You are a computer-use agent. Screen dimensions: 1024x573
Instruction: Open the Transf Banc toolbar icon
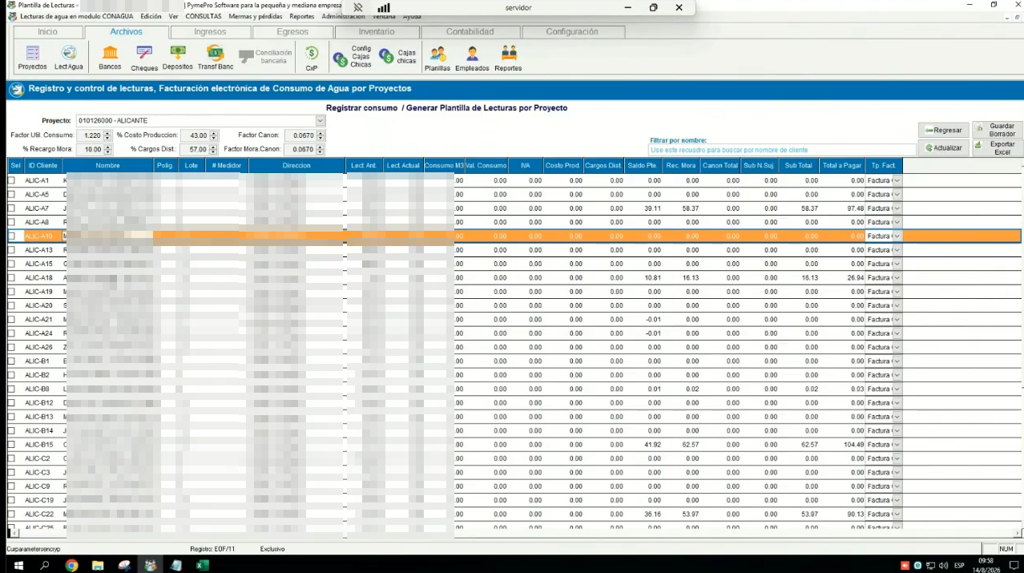tap(216, 59)
